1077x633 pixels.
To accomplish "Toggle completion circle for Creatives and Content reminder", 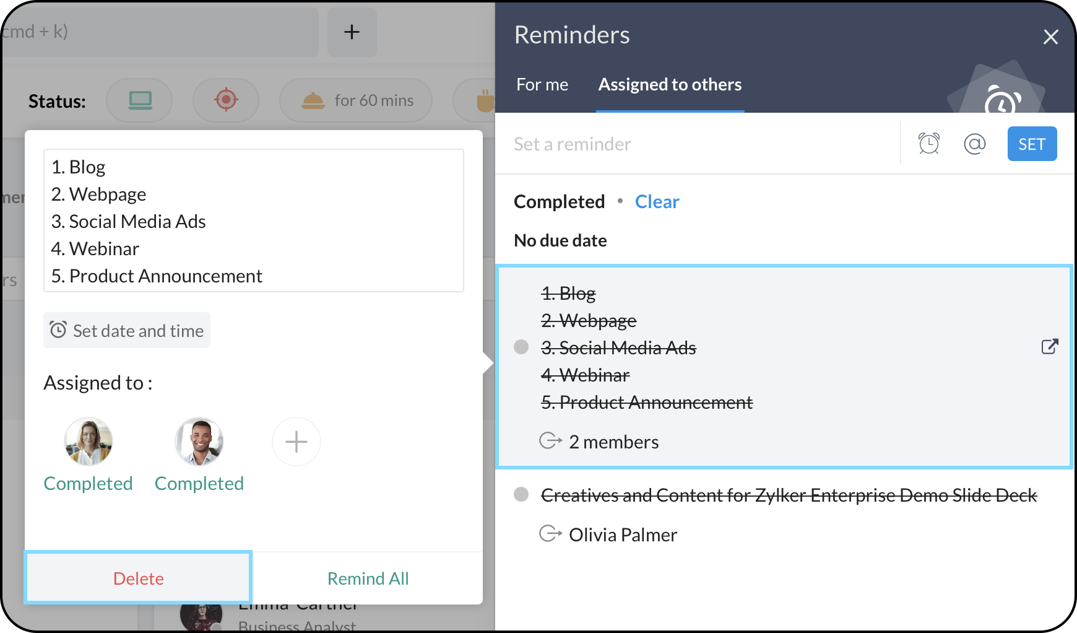I will (x=521, y=494).
